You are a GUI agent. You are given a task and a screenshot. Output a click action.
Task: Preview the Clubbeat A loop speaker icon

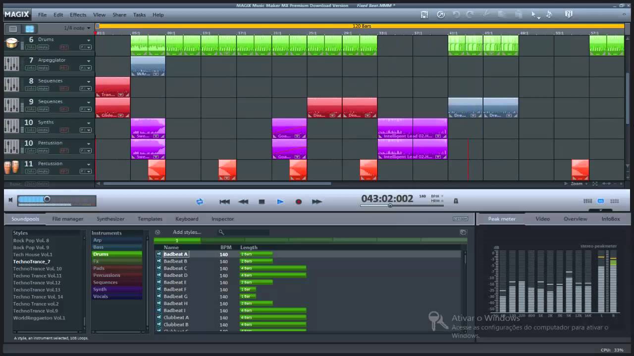point(159,317)
